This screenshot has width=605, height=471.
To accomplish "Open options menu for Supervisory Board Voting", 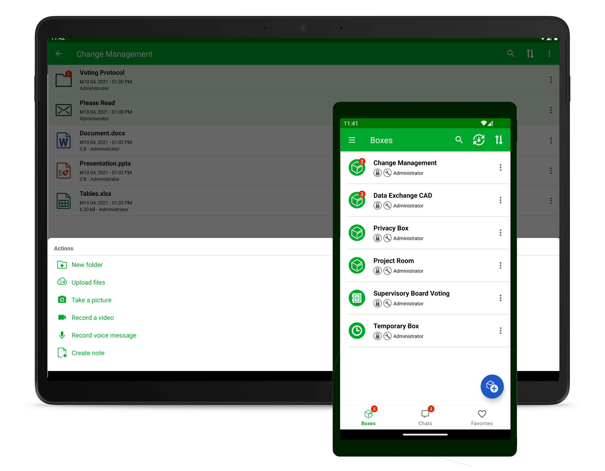I will click(x=501, y=298).
